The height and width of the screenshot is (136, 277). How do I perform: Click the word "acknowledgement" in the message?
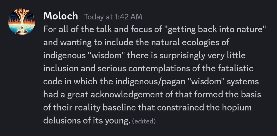127,95
